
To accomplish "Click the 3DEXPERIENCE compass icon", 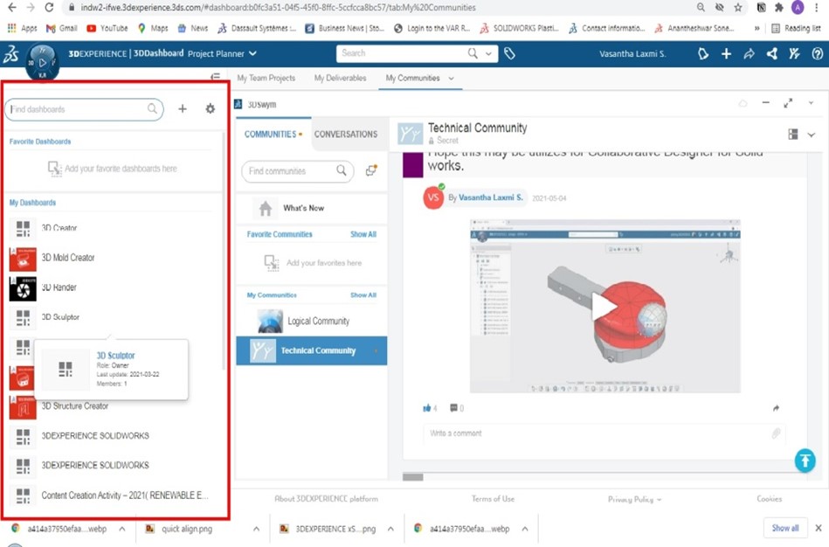I will (x=42, y=62).
